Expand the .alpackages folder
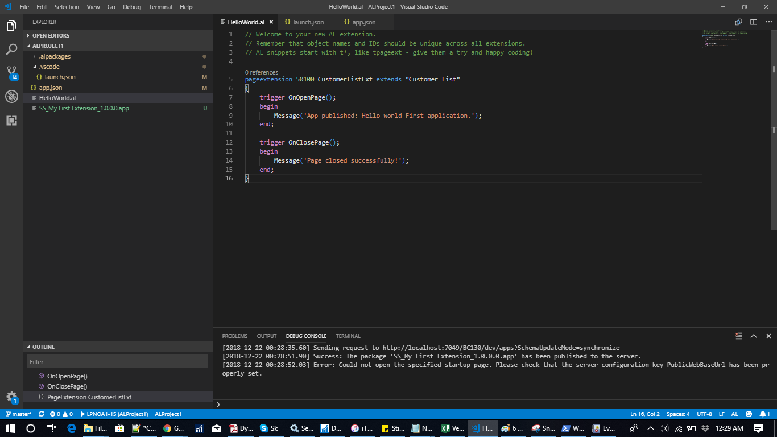 point(54,56)
